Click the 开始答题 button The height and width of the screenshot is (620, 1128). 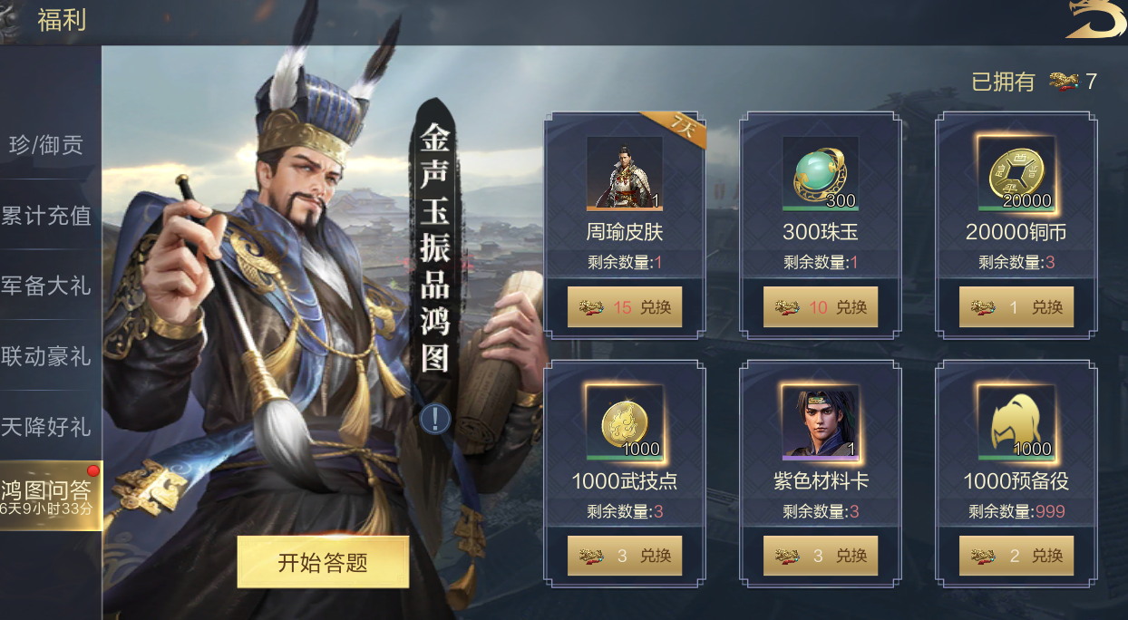click(323, 562)
